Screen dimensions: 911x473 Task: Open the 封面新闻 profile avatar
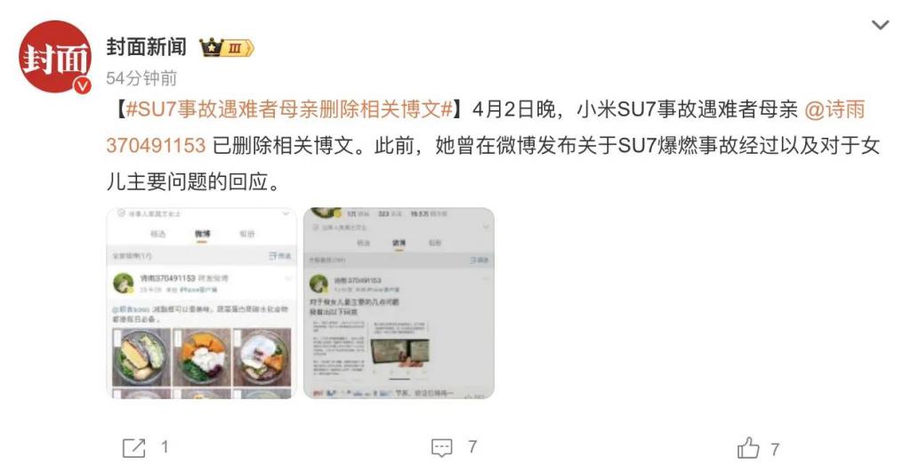tap(55, 57)
